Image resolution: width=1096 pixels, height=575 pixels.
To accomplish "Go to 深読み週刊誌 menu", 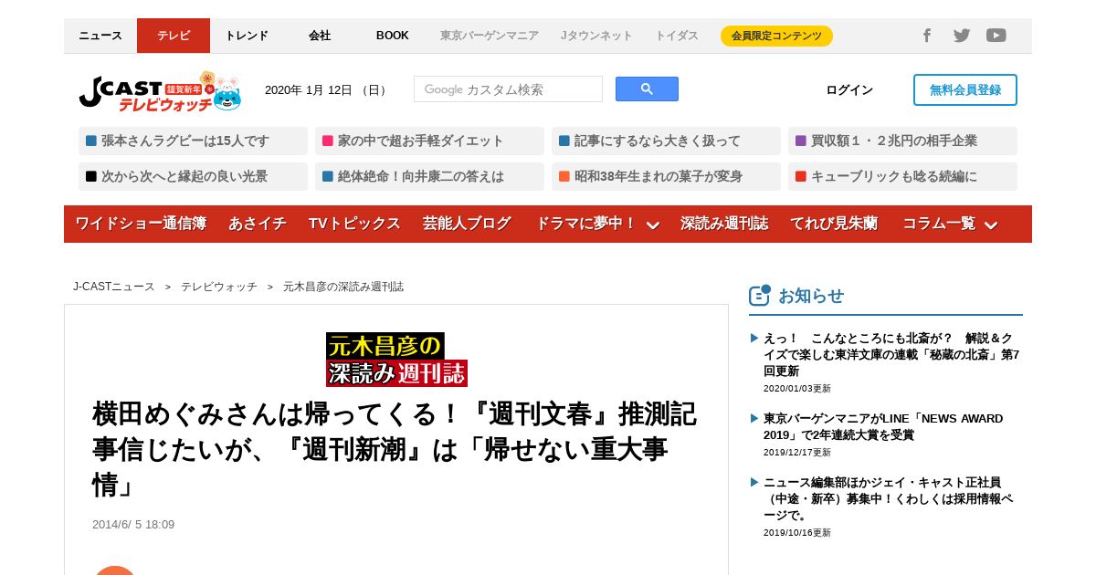I will [724, 224].
